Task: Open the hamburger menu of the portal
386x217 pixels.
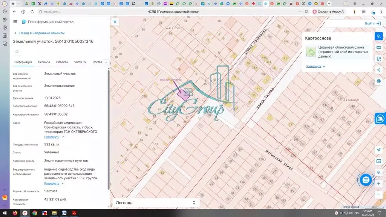Action: pos(15,21)
